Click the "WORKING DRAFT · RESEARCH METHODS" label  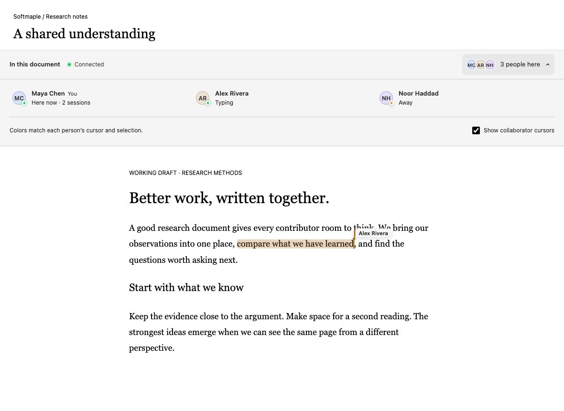185,173
